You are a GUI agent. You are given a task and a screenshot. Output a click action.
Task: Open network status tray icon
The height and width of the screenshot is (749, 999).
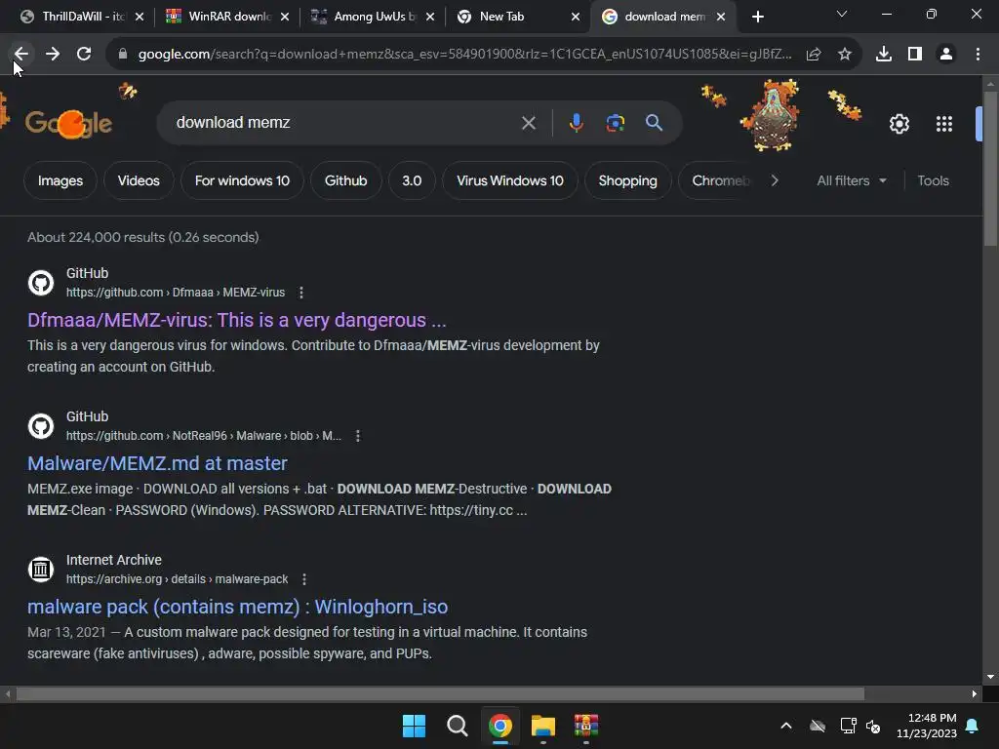(x=848, y=726)
